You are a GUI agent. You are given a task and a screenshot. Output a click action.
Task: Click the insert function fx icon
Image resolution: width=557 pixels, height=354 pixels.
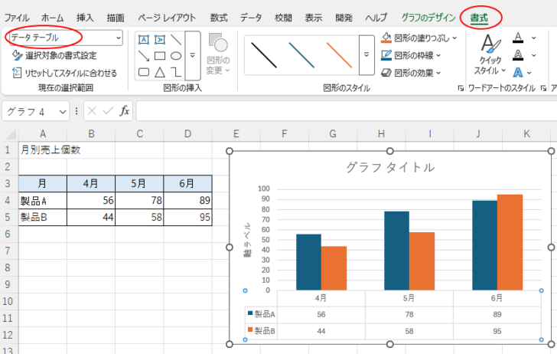coord(124,111)
